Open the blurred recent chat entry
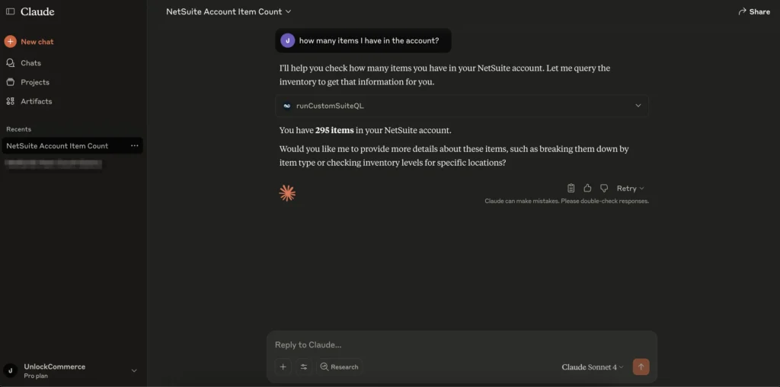This screenshot has height=387, width=780. [x=53, y=164]
